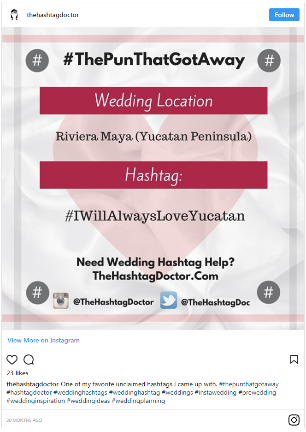Open the #hashtagdoctor hashtag link

point(29,392)
